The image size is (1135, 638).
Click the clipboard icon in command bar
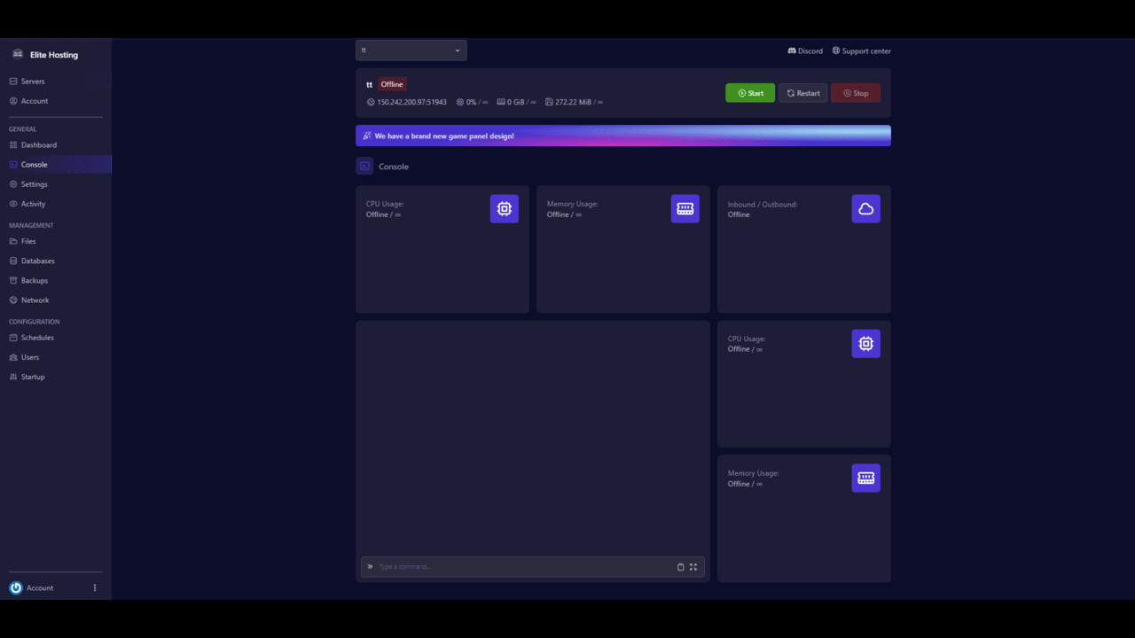(681, 567)
